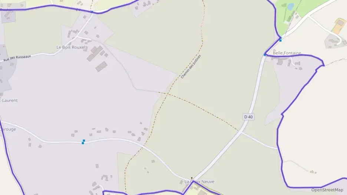Click the Rue des Ruisseaux street label

tap(17, 58)
